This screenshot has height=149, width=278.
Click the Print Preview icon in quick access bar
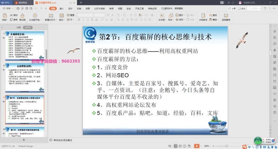tap(31, 8)
